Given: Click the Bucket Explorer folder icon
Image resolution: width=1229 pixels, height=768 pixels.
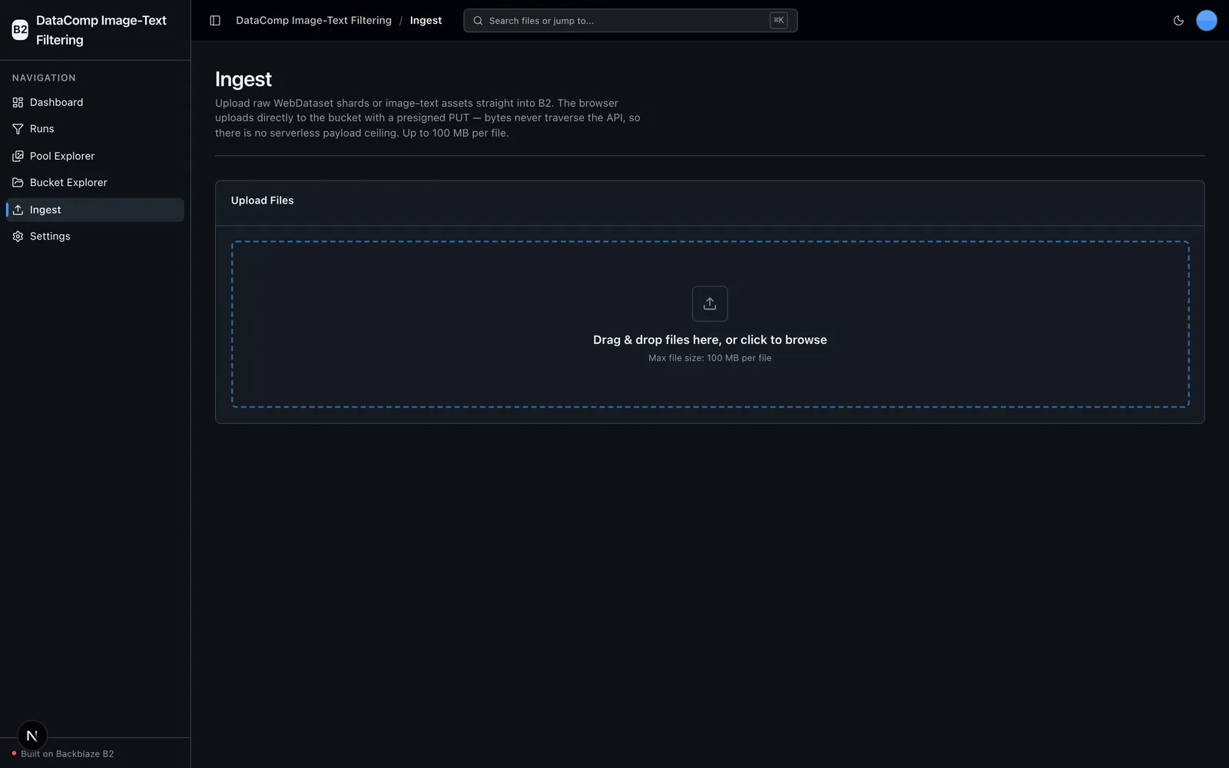Looking at the screenshot, I should coord(18,183).
